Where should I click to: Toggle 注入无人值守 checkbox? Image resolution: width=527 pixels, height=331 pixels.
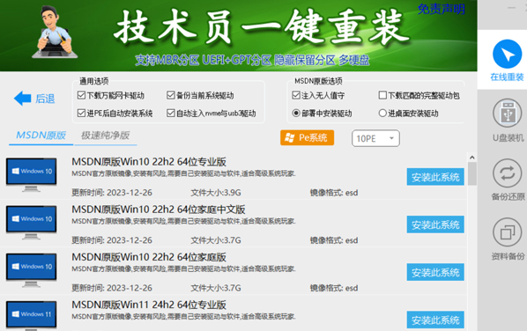click(296, 95)
